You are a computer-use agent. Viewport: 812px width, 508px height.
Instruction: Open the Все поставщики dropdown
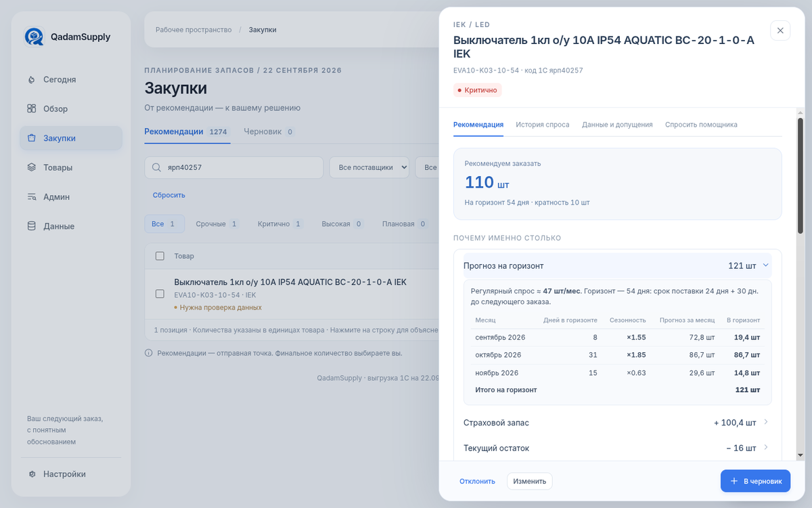click(x=369, y=167)
